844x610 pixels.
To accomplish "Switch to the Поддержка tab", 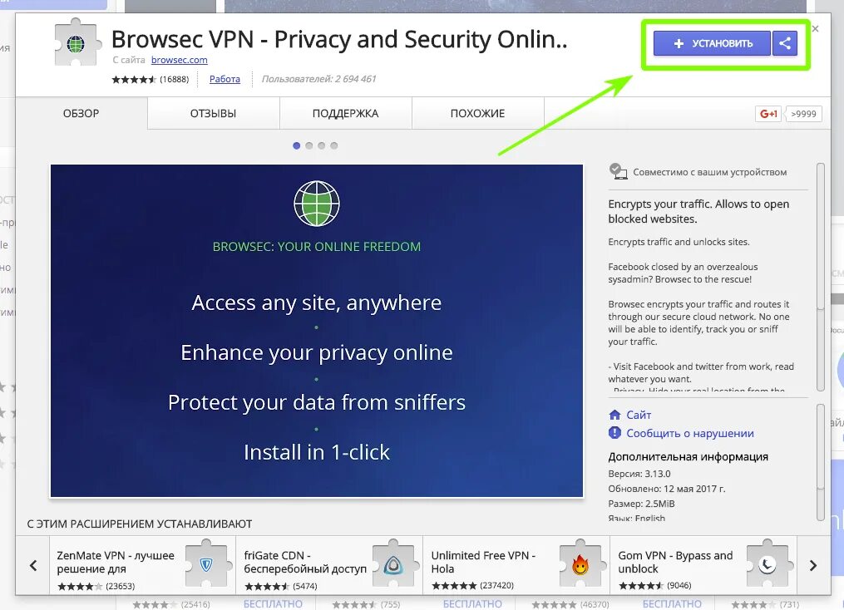I will [346, 114].
